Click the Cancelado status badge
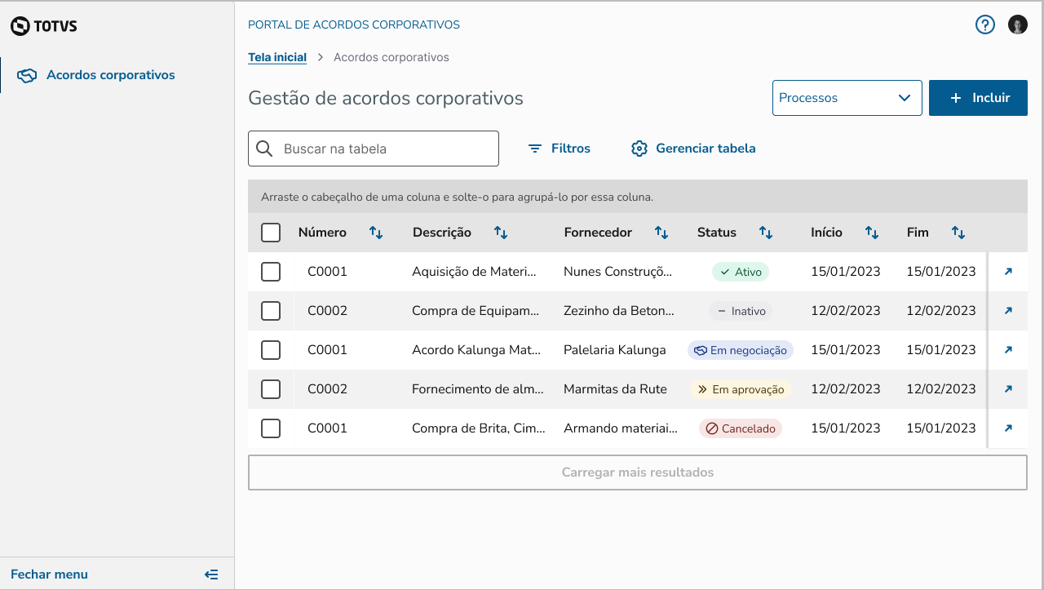 tap(741, 428)
